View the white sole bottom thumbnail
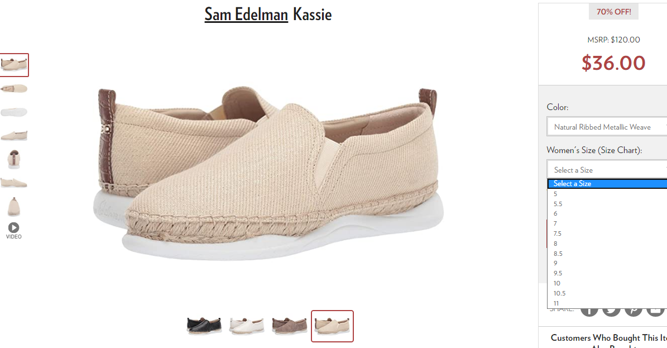667x348 pixels. pos(13,112)
